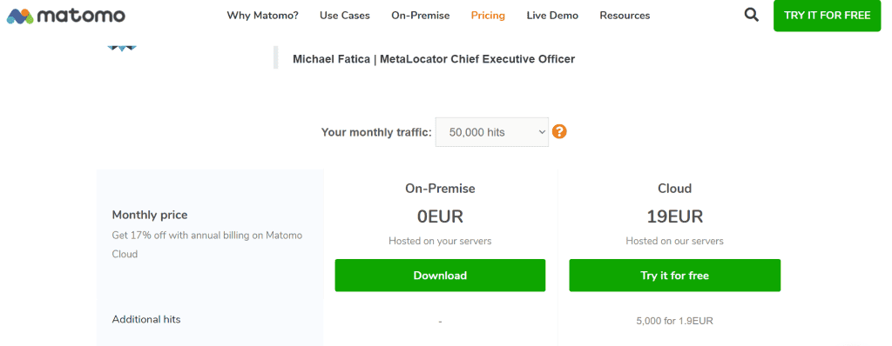Click the Cloud Try it for free button

tap(675, 276)
